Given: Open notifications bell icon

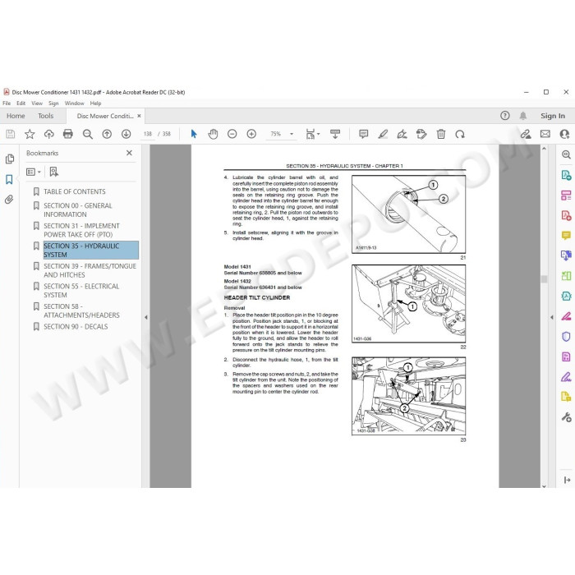Looking at the screenshot, I should [523, 116].
